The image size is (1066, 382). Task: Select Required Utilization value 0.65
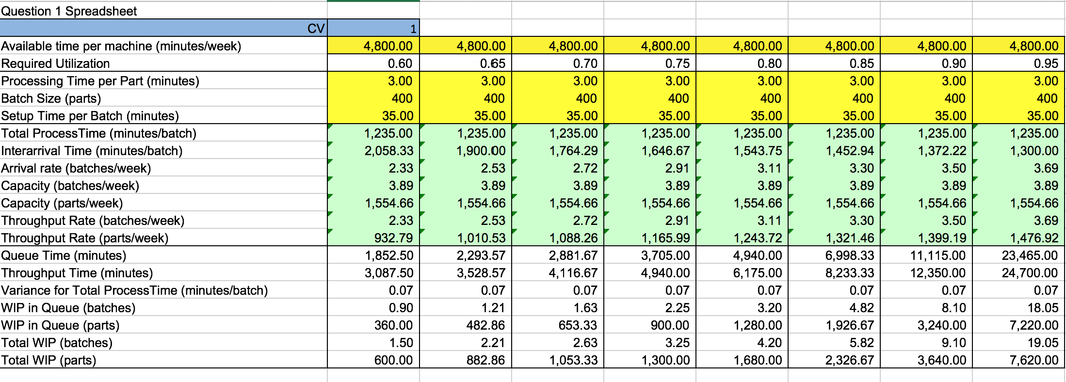(x=493, y=64)
